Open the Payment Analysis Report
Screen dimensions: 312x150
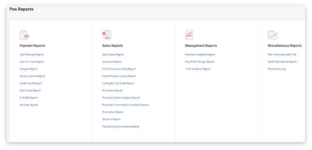[x=200, y=55]
